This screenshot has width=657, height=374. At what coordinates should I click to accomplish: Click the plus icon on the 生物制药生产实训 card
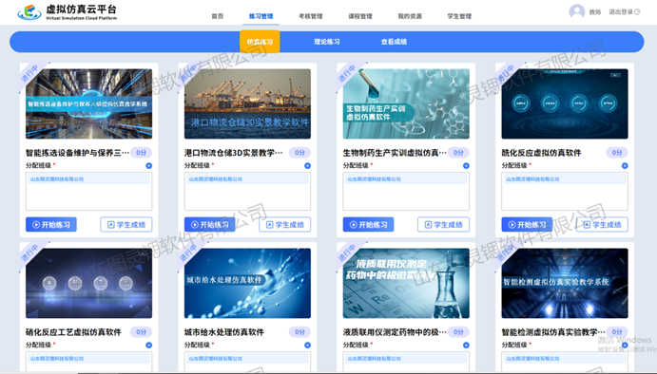(x=466, y=166)
